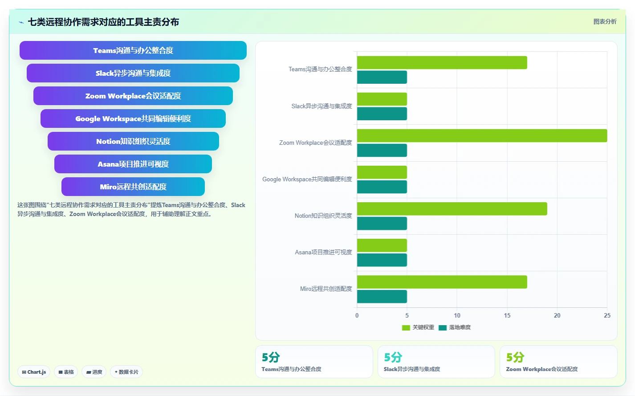Screen dimensions: 635x396
Task: Click the Chart.js tag chip
Action: (34, 372)
